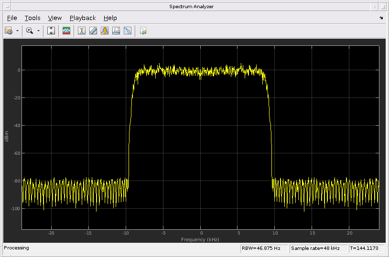Open the File menu
Image resolution: width=389 pixels, height=257 pixels.
pyautogui.click(x=12, y=18)
